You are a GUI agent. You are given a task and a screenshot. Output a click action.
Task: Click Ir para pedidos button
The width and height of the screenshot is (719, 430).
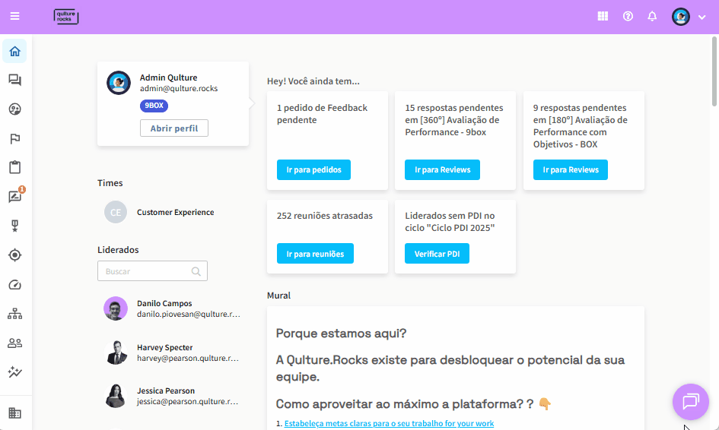click(x=313, y=170)
